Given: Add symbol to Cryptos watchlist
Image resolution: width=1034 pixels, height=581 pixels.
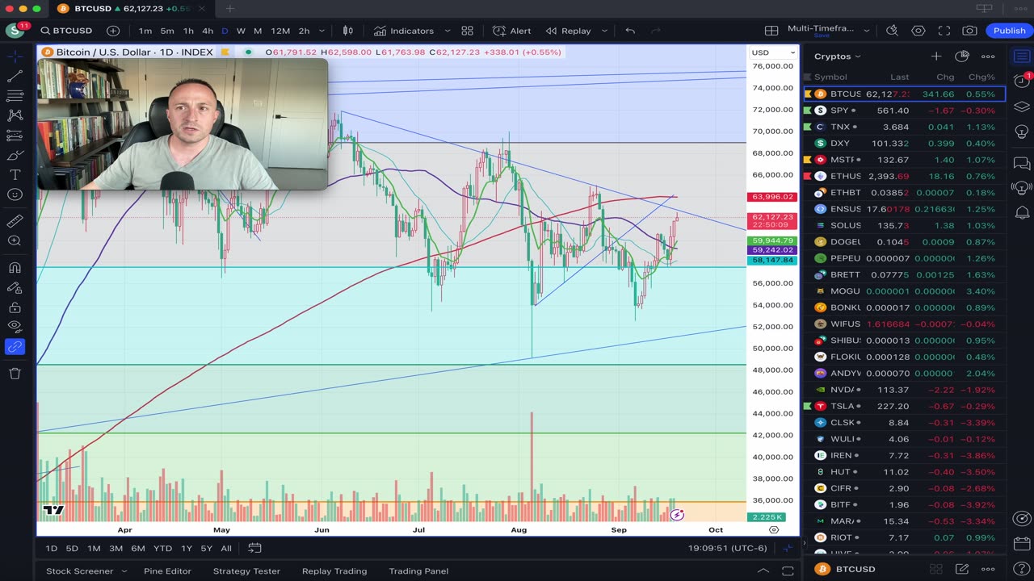Looking at the screenshot, I should [x=935, y=56].
